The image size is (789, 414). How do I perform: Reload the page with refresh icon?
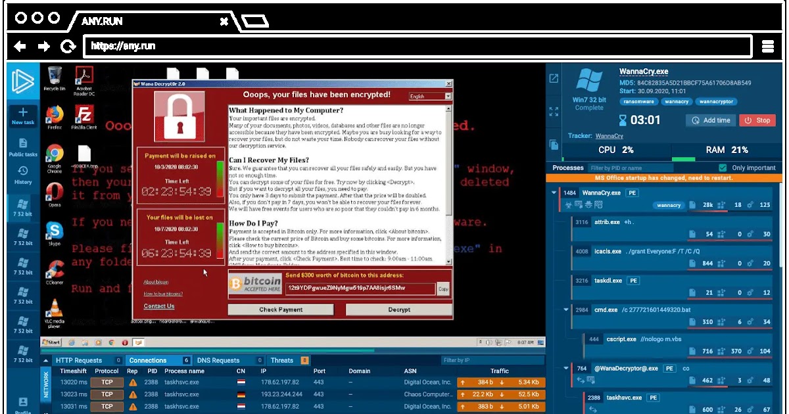coord(67,46)
